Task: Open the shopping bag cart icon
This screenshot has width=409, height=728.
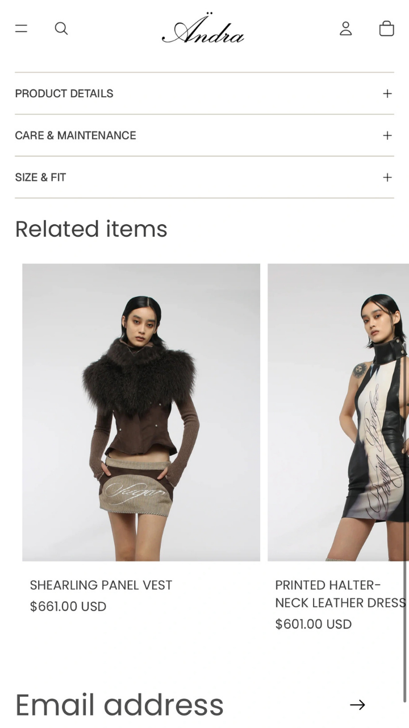Action: pyautogui.click(x=387, y=28)
